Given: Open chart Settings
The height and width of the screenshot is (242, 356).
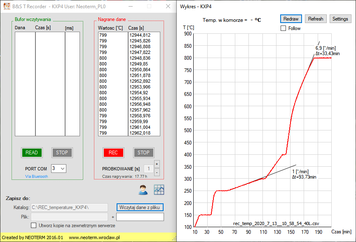Looking at the screenshot, I should [340, 19].
